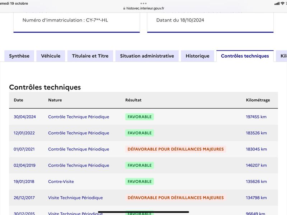Select the date 30/04/2024
Image resolution: width=287 pixels, height=215 pixels.
click(x=25, y=117)
